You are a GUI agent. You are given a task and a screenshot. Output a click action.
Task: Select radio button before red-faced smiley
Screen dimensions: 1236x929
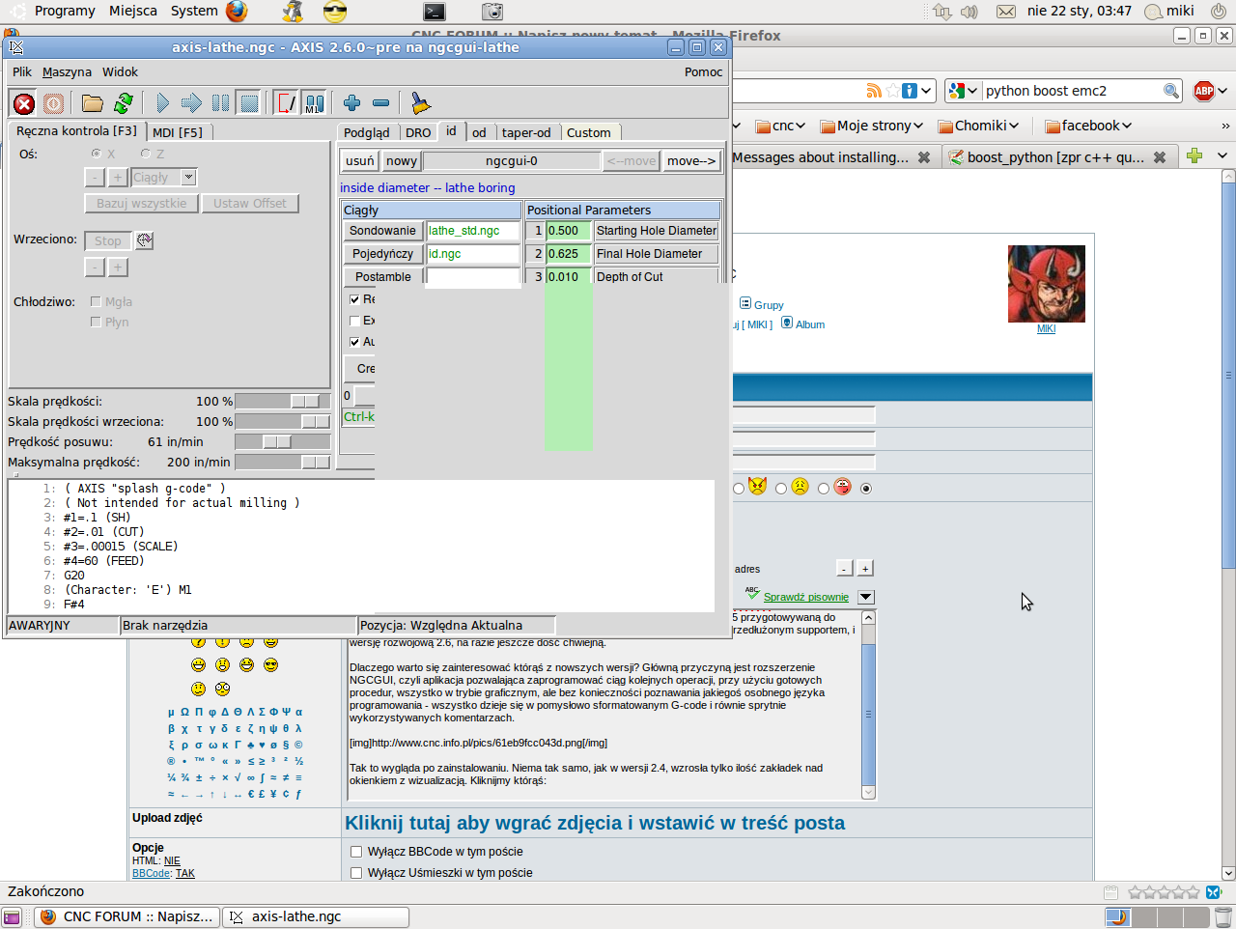(823, 489)
